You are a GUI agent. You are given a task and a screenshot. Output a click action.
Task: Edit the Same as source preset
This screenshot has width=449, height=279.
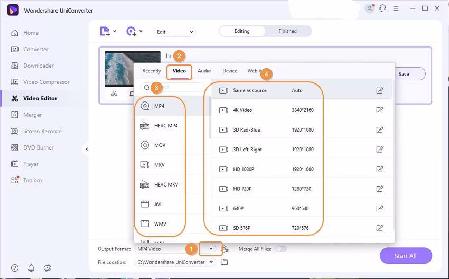coord(379,90)
